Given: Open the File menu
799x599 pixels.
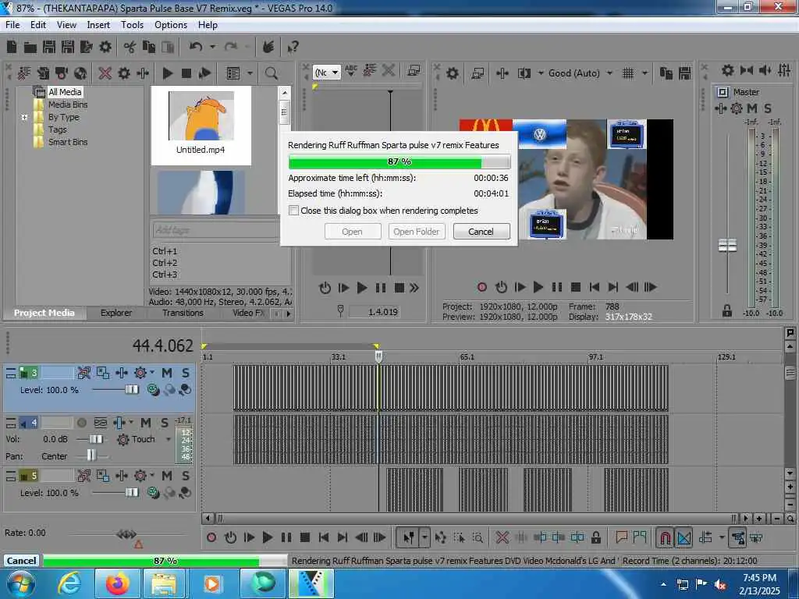Looking at the screenshot, I should [x=12, y=25].
